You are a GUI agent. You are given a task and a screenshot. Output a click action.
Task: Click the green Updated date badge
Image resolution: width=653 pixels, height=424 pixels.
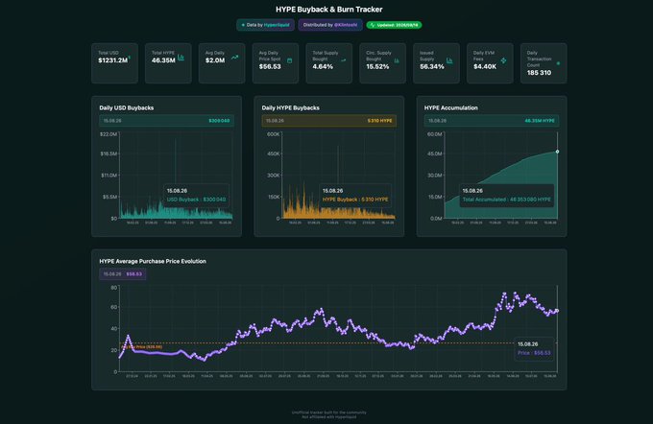click(394, 25)
